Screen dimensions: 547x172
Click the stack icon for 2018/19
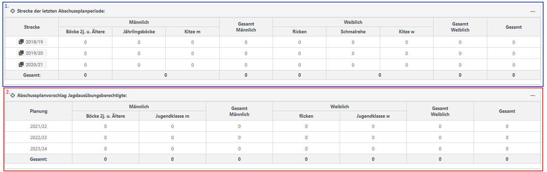click(21, 42)
